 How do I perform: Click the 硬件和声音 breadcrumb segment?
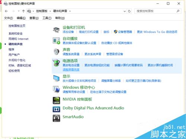pos(60,11)
